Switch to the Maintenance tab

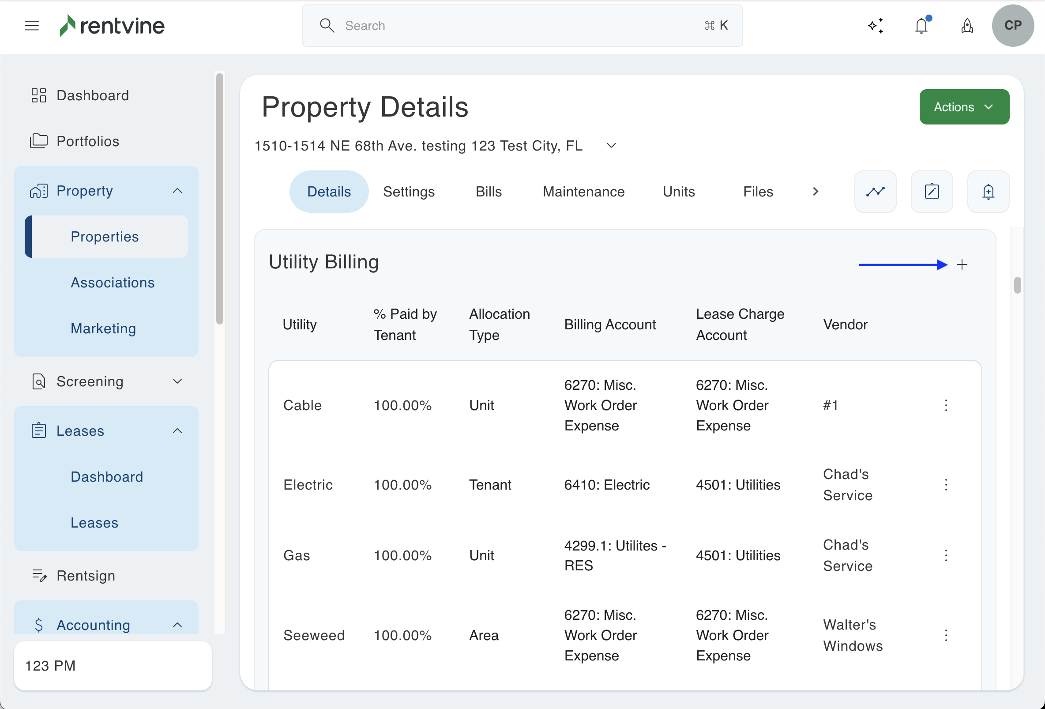point(583,192)
